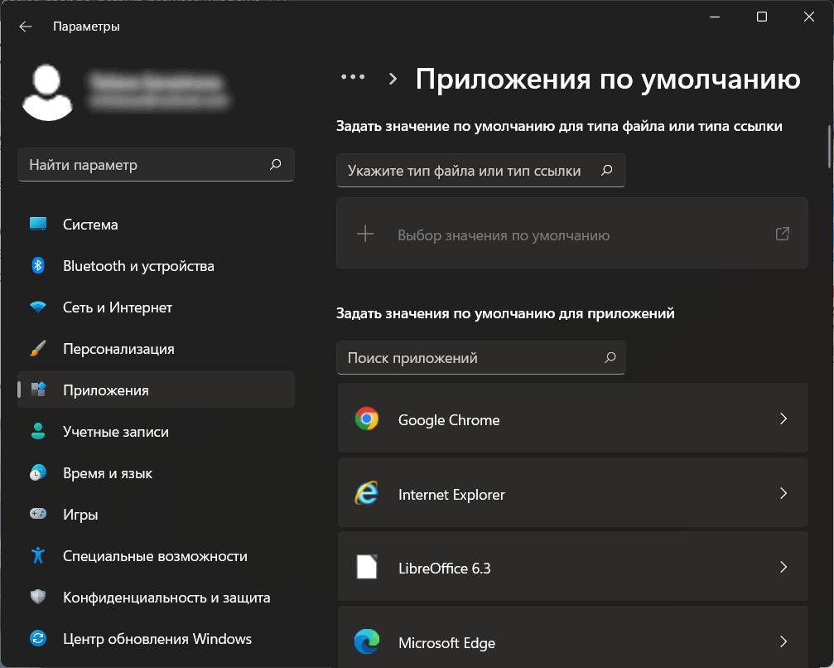Minimize the Параметры window
The image size is (834, 668).
click(715, 17)
